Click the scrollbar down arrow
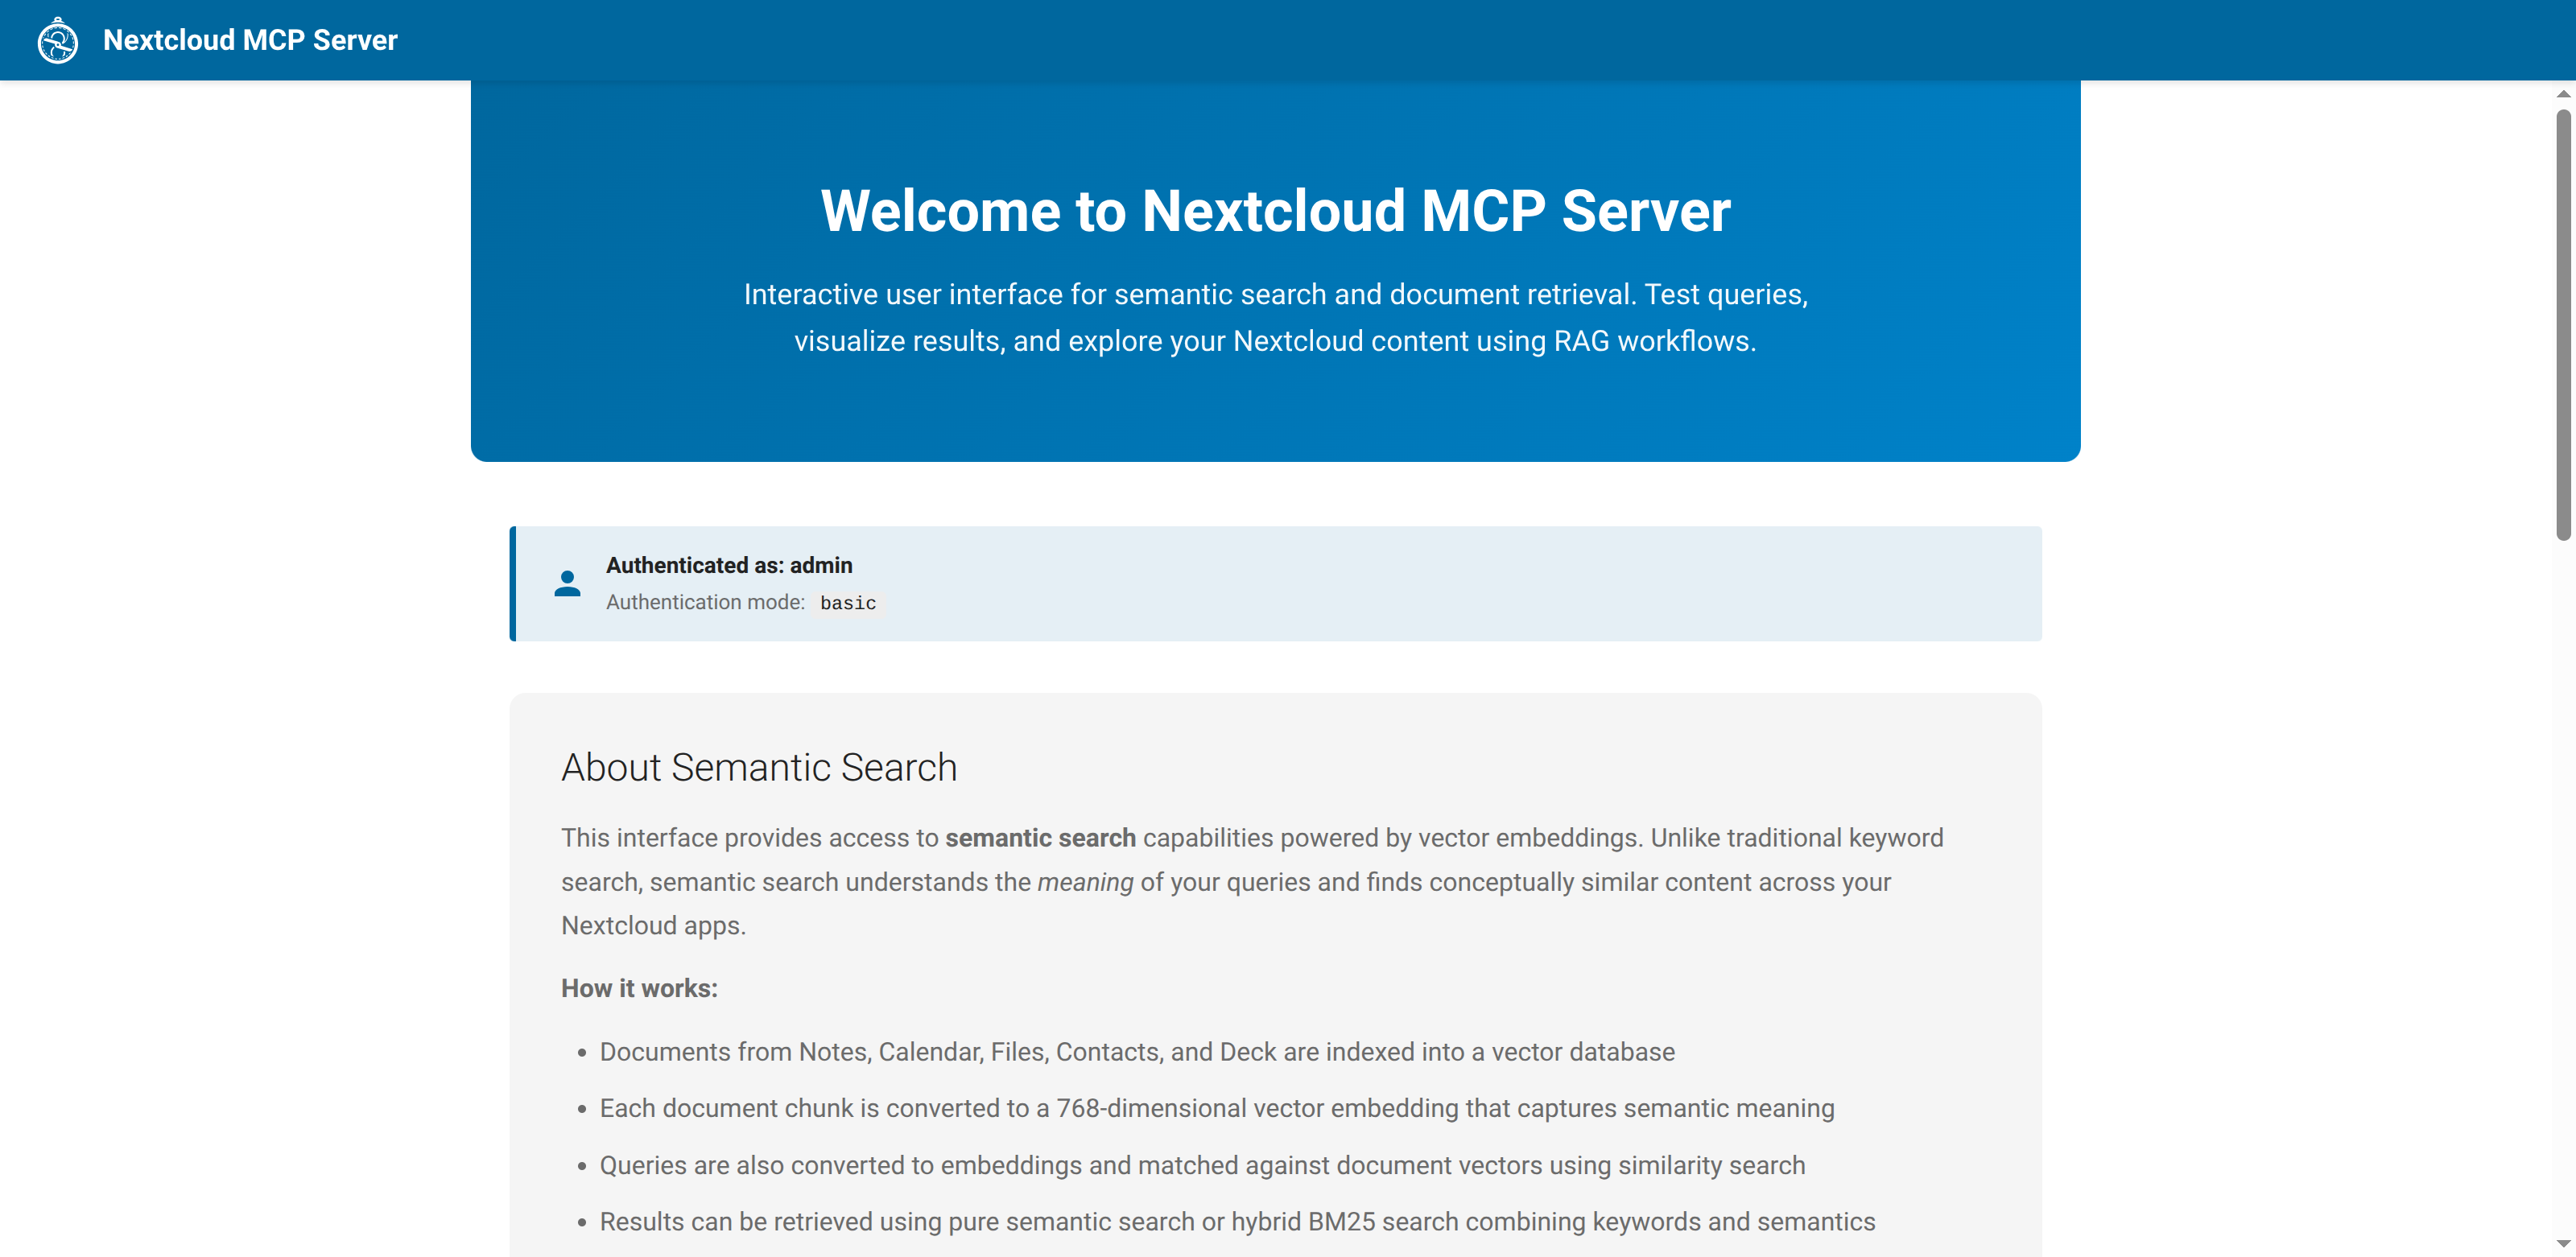Screen dimensions: 2576x1257 pyautogui.click(x=2563, y=1243)
